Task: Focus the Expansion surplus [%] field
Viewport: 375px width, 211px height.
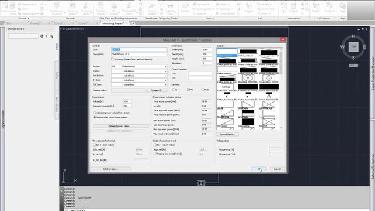Action: 127,105
